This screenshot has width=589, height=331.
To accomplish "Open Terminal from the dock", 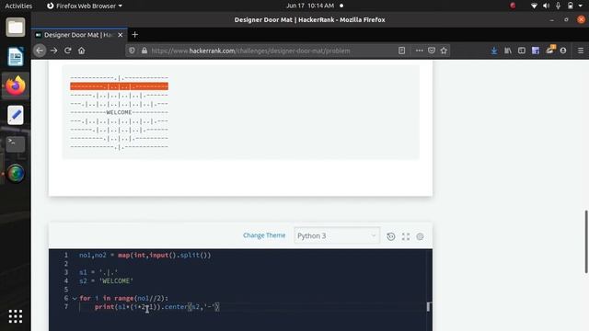I will click(x=16, y=144).
